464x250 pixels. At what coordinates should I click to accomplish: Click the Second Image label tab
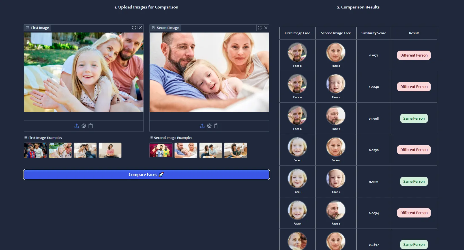[x=165, y=28]
